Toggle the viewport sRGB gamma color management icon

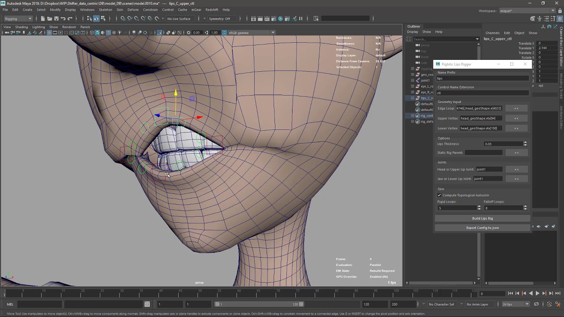224,33
